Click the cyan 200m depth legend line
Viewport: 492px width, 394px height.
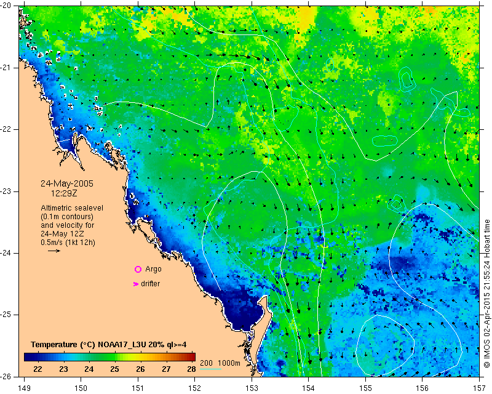pos(210,369)
